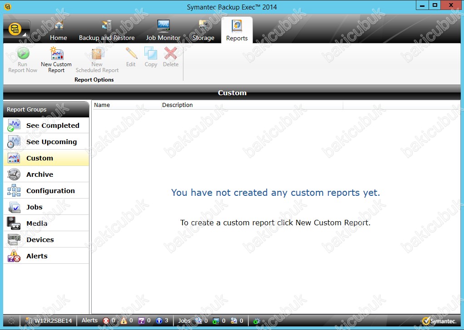Go to the Job Monitor tab
Viewport: 464px width, 330px height.
pyautogui.click(x=163, y=31)
